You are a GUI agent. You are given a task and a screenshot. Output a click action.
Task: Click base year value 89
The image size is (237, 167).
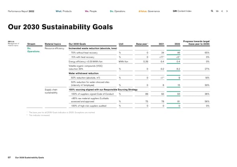tap(147, 94)
